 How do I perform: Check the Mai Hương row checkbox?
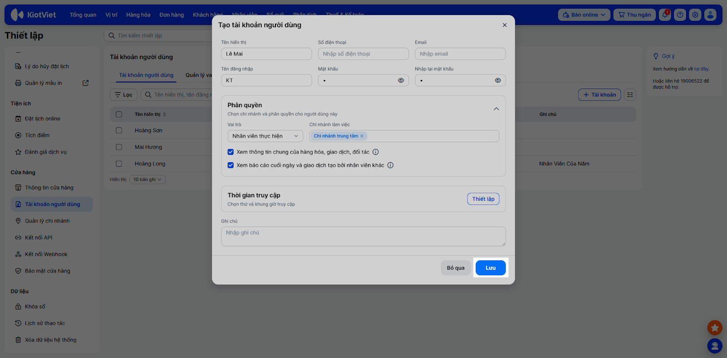pos(119,147)
